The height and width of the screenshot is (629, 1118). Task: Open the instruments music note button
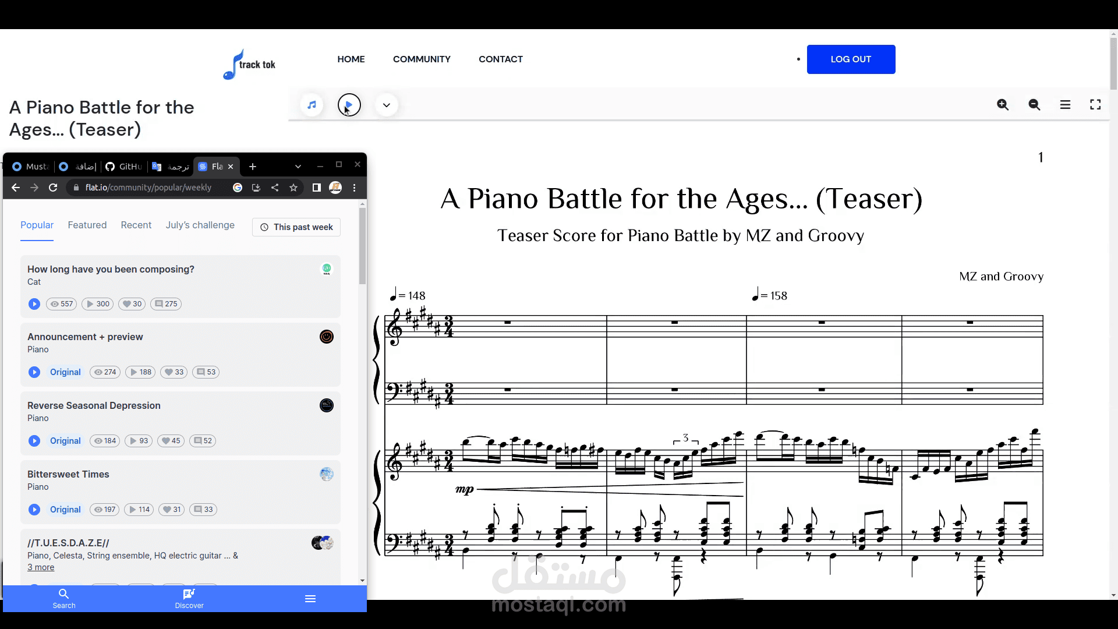click(312, 105)
